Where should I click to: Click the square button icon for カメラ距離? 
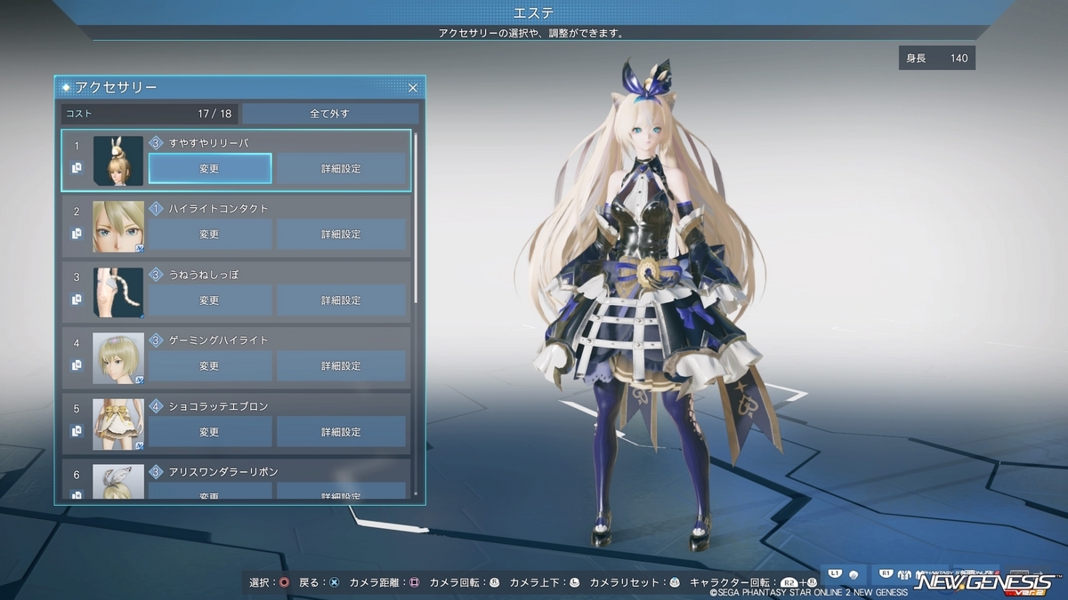tap(415, 583)
